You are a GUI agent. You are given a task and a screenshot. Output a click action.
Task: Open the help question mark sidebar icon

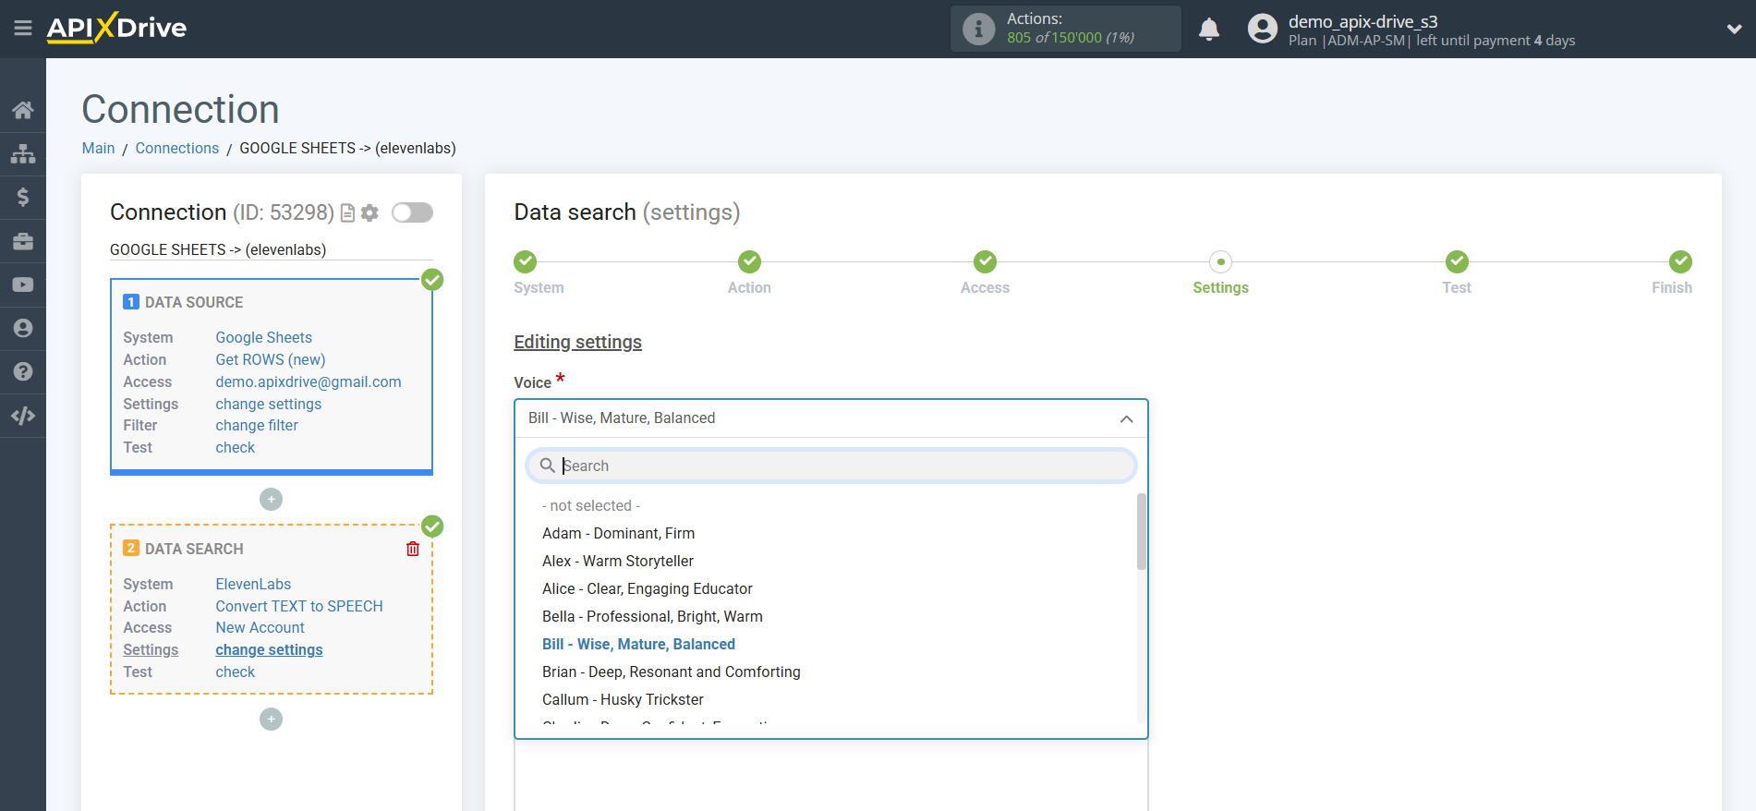[x=23, y=371]
